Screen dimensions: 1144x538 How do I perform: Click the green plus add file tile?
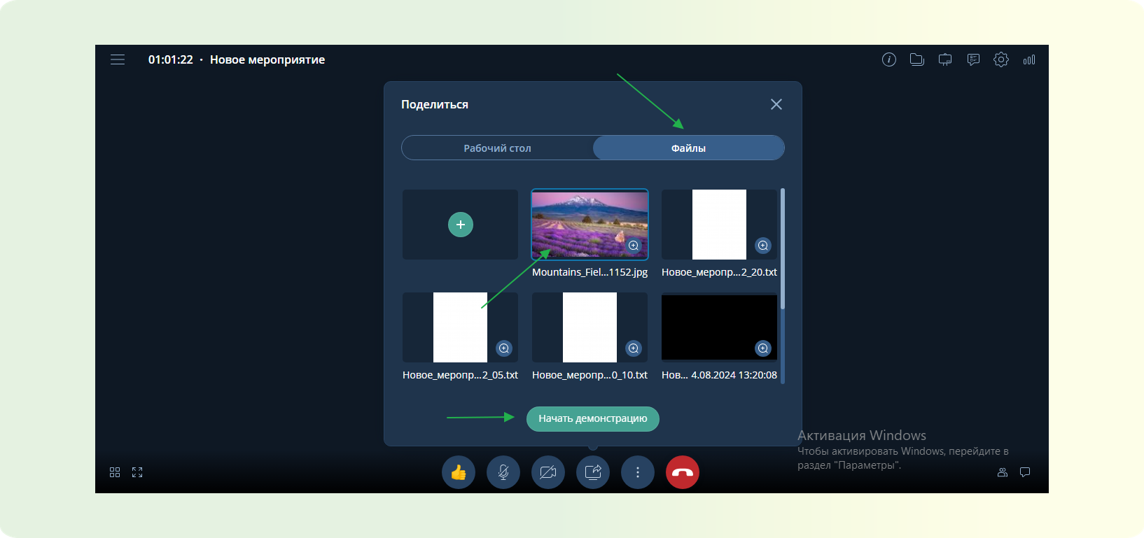tap(460, 225)
